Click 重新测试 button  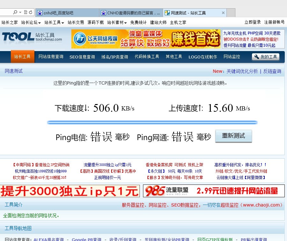coord(233,136)
